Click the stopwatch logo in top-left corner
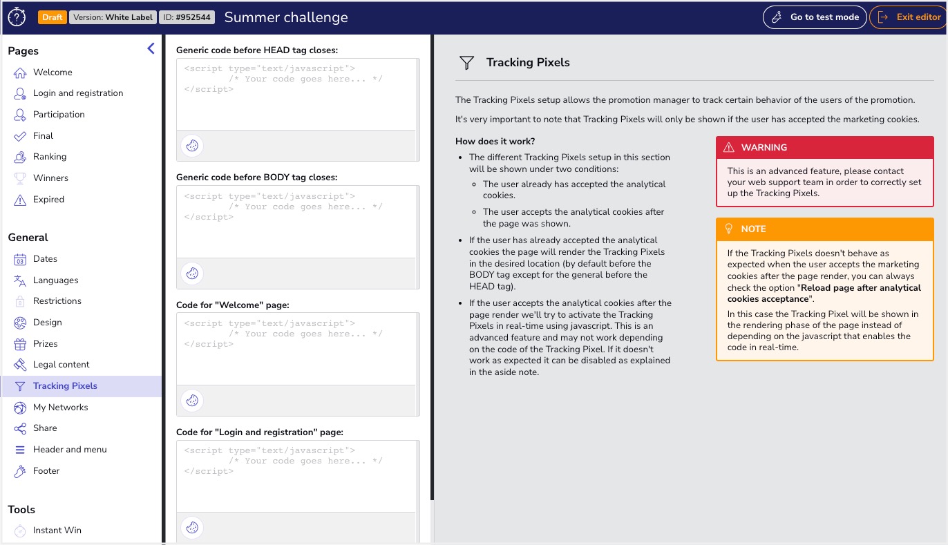The height and width of the screenshot is (545, 948). click(x=16, y=17)
